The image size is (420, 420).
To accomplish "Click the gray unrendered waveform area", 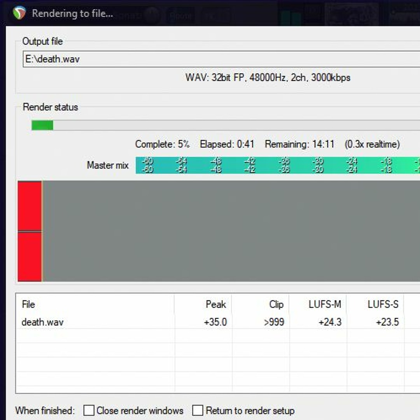I will click(x=229, y=231).
